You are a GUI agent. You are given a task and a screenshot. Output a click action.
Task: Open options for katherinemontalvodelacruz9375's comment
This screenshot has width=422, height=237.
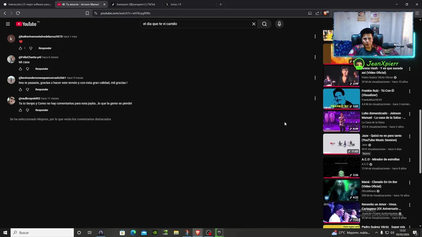[315, 37]
